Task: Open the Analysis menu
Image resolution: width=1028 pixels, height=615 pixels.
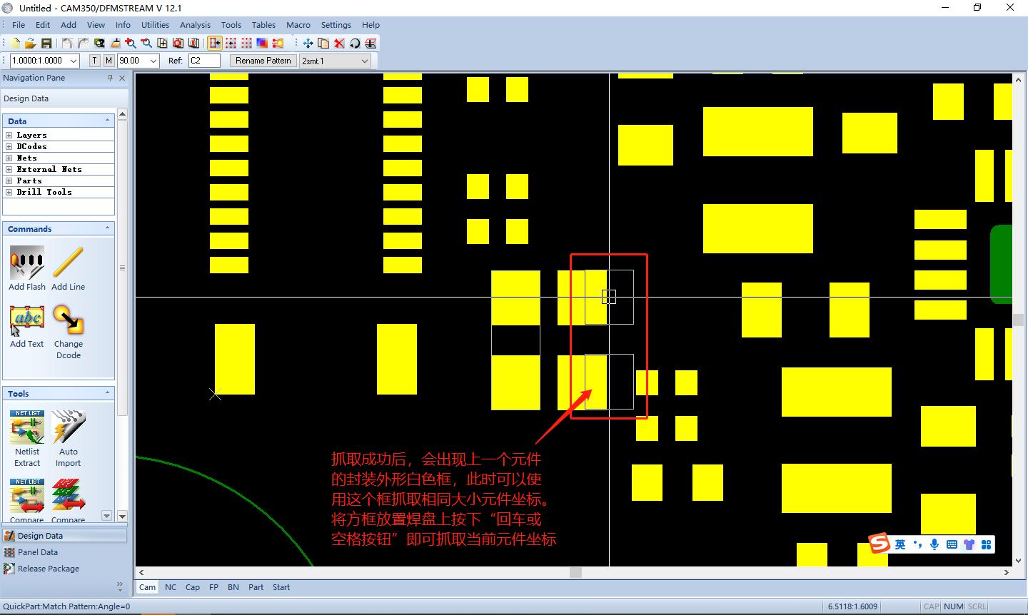Action: click(x=195, y=25)
